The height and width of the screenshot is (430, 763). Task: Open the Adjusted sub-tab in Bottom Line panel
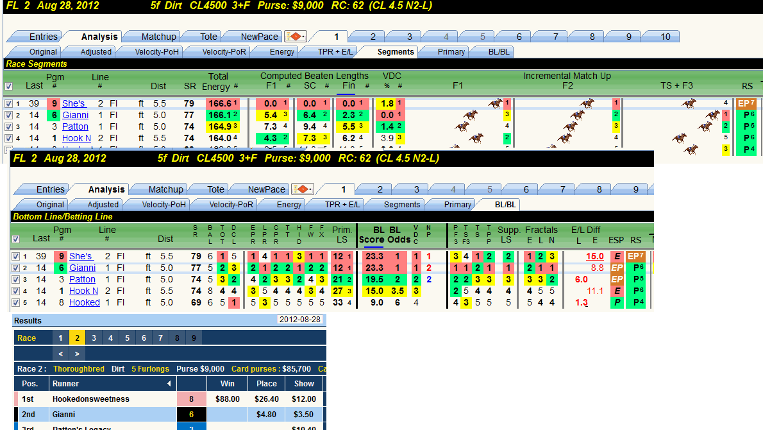pyautogui.click(x=103, y=205)
